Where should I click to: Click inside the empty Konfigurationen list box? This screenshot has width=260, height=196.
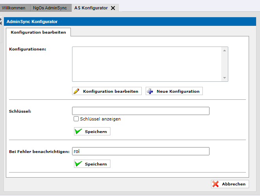147,64
